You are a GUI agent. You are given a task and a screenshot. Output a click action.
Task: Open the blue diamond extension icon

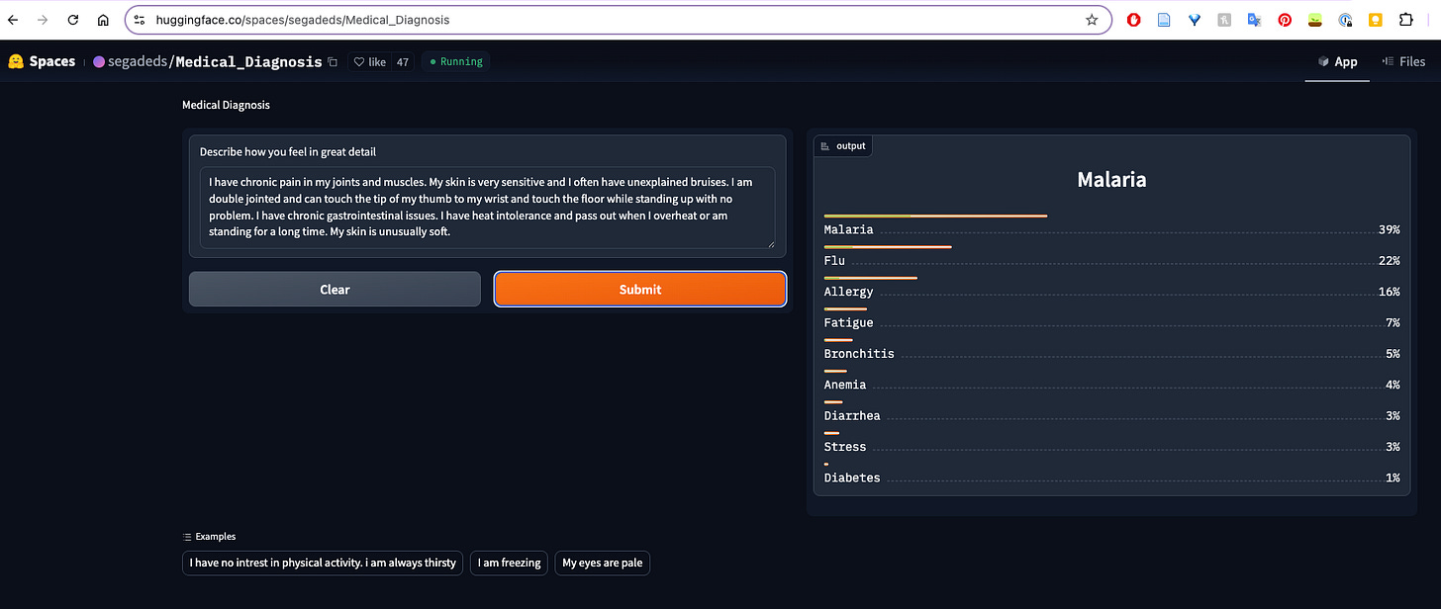1195,20
